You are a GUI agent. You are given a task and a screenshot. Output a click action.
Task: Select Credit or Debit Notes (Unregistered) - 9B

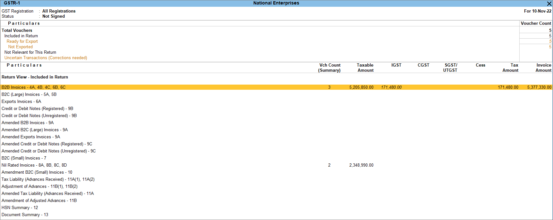coord(39,115)
